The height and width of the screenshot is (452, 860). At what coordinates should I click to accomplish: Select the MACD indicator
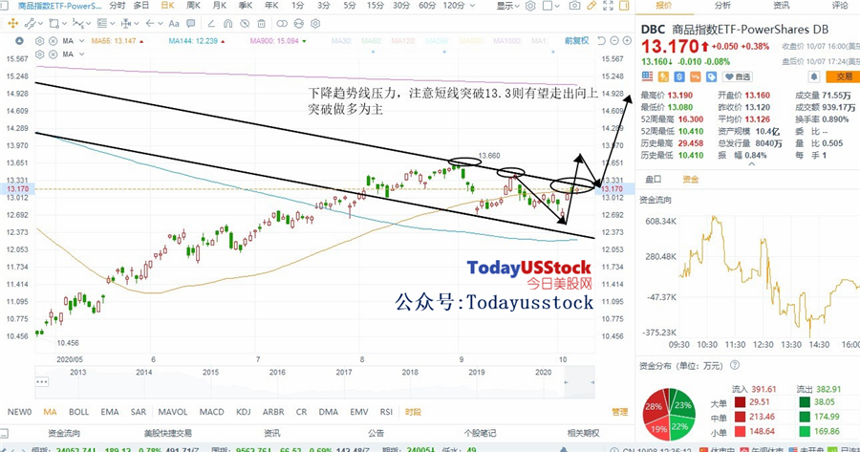[x=211, y=412]
